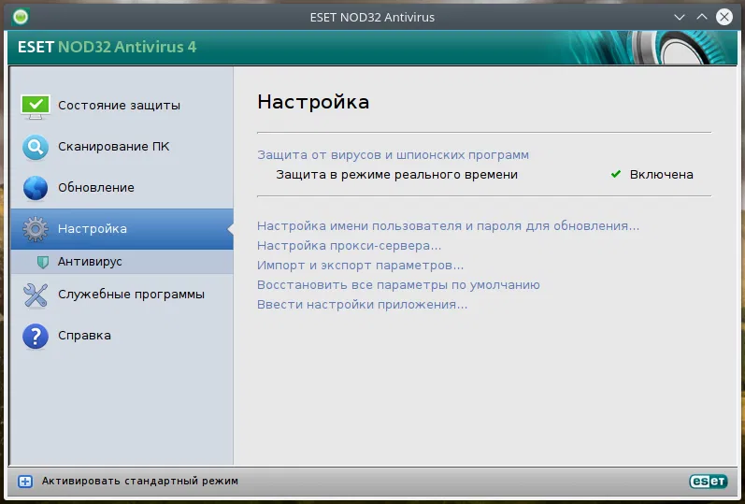Click the green shield Antivirus icon
This screenshot has width=745, height=504.
coord(43,262)
